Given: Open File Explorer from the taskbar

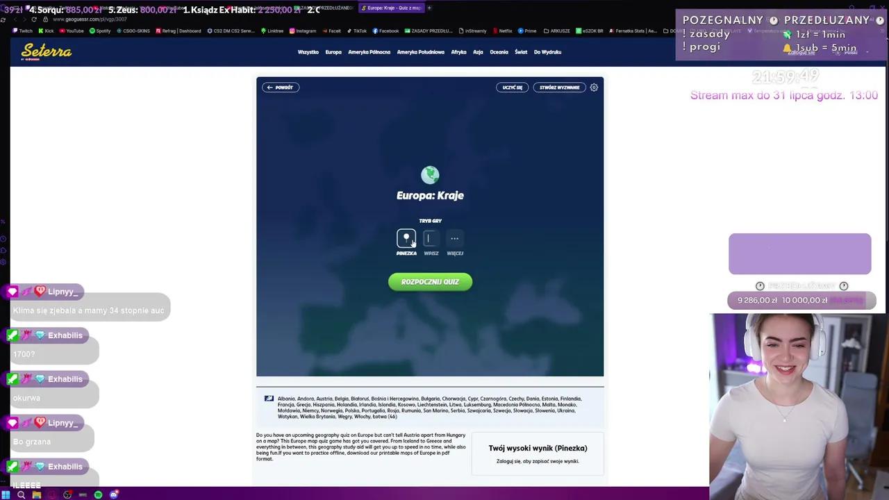Looking at the screenshot, I should [36, 494].
